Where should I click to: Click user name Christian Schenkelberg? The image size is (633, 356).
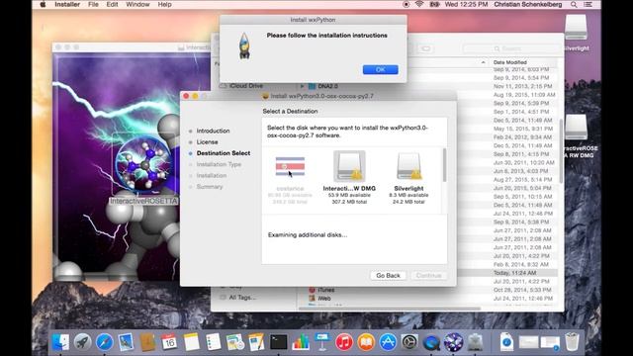[x=528, y=4]
